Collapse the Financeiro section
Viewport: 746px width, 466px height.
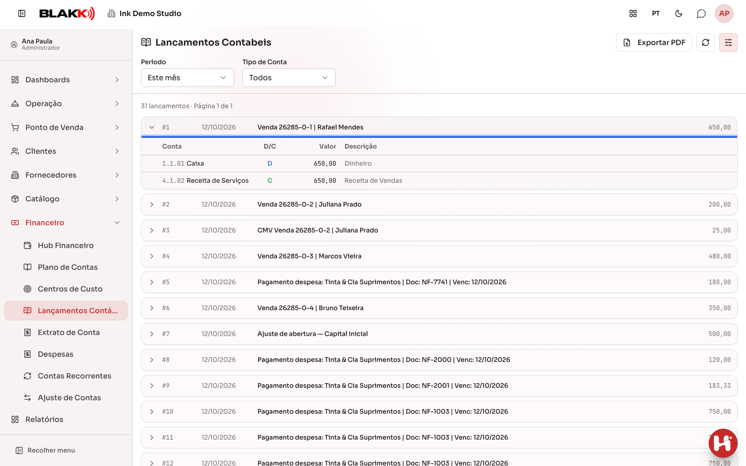pos(66,223)
